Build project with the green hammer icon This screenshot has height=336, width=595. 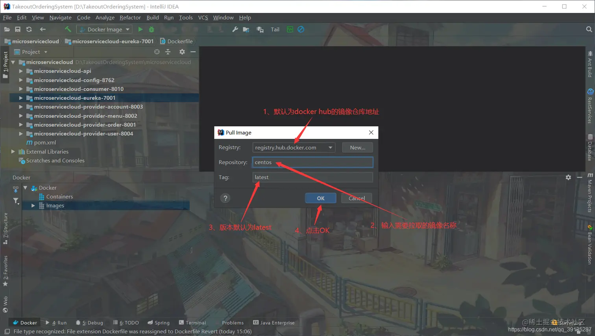click(x=68, y=29)
